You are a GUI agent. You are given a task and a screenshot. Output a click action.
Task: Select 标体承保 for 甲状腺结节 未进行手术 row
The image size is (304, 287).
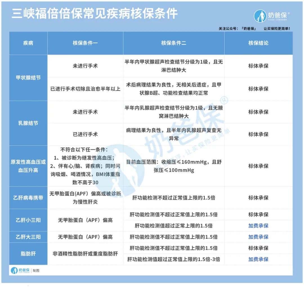pos(258,66)
